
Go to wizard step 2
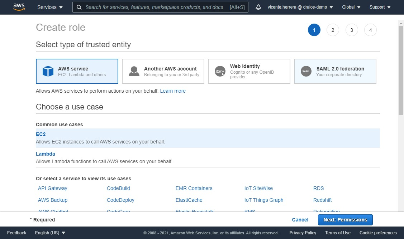click(x=333, y=30)
